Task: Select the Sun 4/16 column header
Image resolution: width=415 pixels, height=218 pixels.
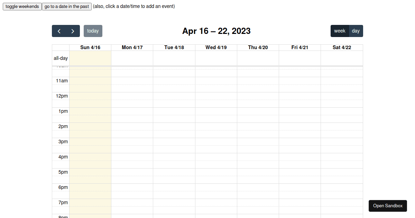Action: 90,47
